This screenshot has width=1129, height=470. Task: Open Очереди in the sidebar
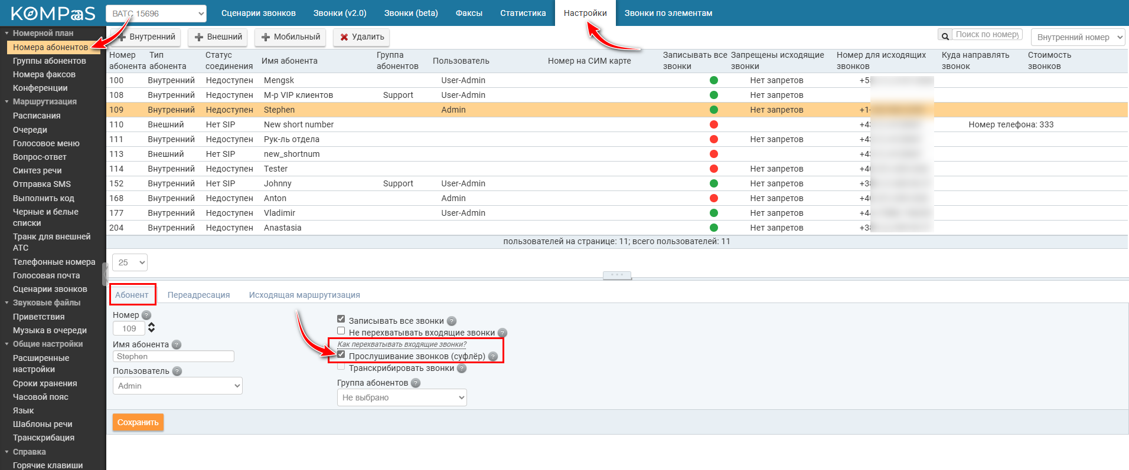tap(30, 130)
